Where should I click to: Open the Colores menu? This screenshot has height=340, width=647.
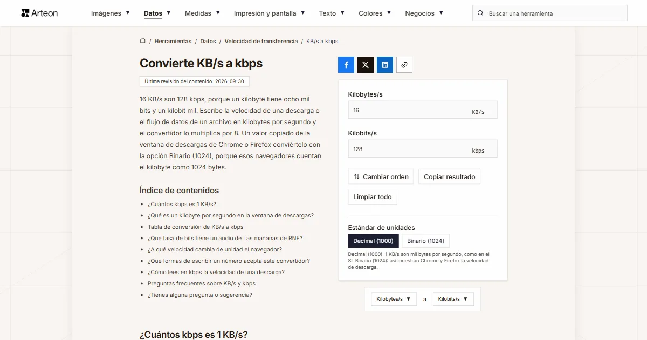click(x=375, y=13)
